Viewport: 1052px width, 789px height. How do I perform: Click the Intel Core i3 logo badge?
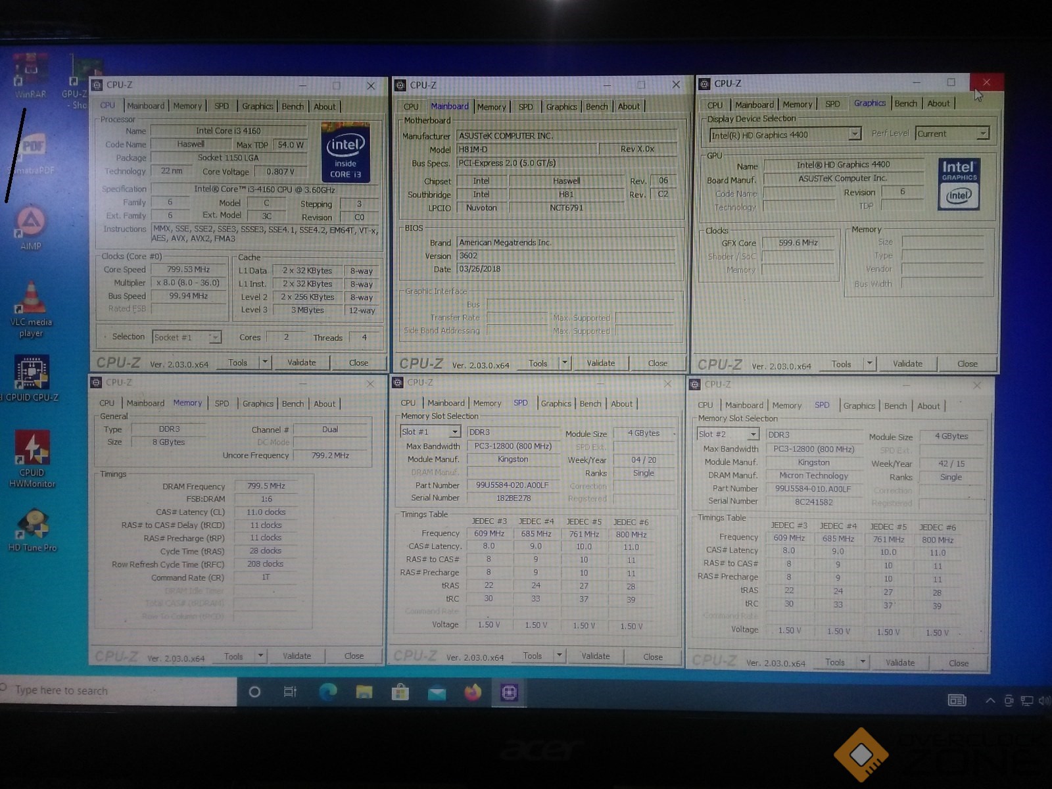pos(345,153)
